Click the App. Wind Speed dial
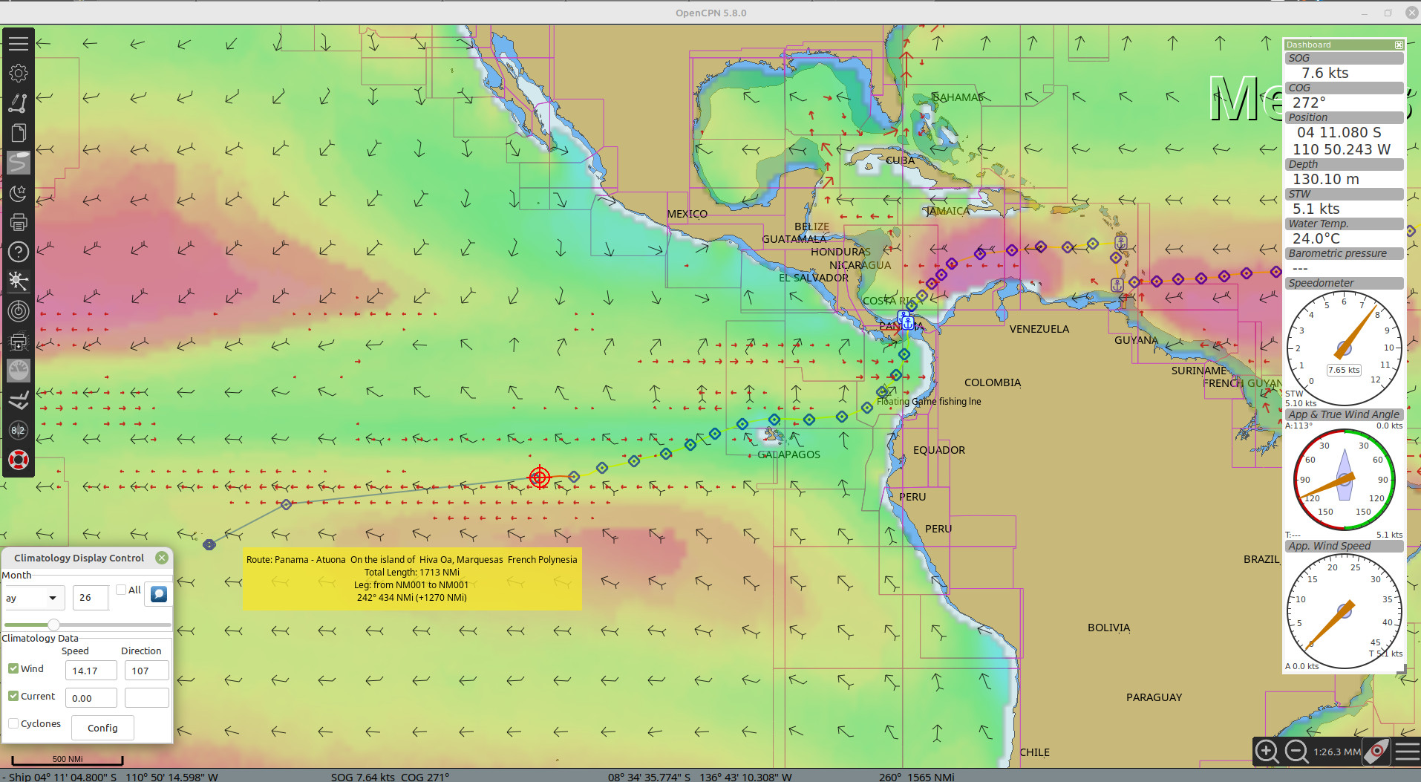Viewport: 1421px width, 782px height. [x=1344, y=611]
